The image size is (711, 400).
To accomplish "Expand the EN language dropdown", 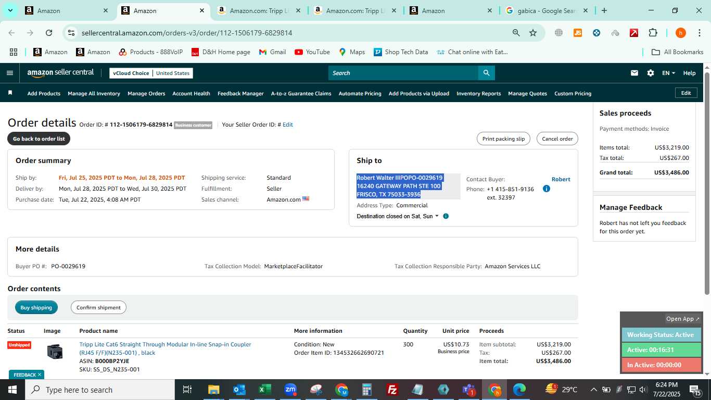I will pos(668,73).
